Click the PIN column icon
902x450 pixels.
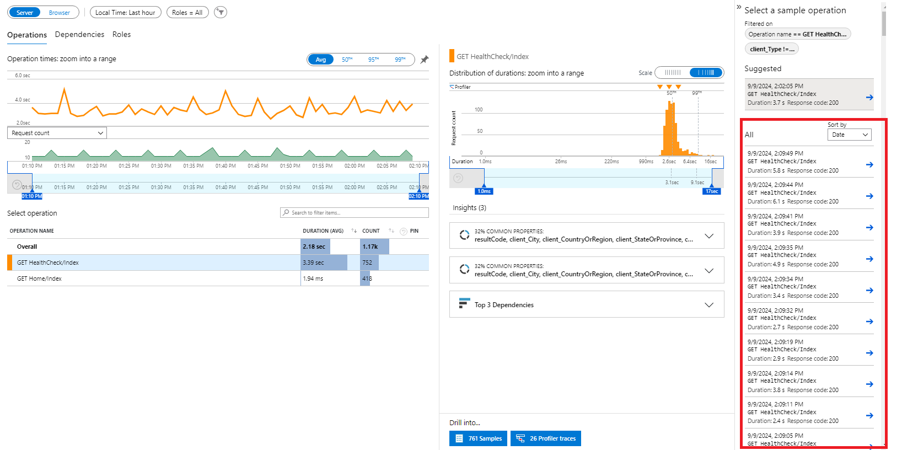[x=404, y=232]
